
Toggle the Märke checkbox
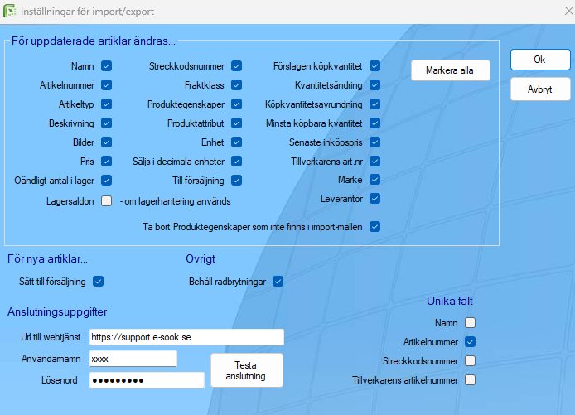point(374,180)
